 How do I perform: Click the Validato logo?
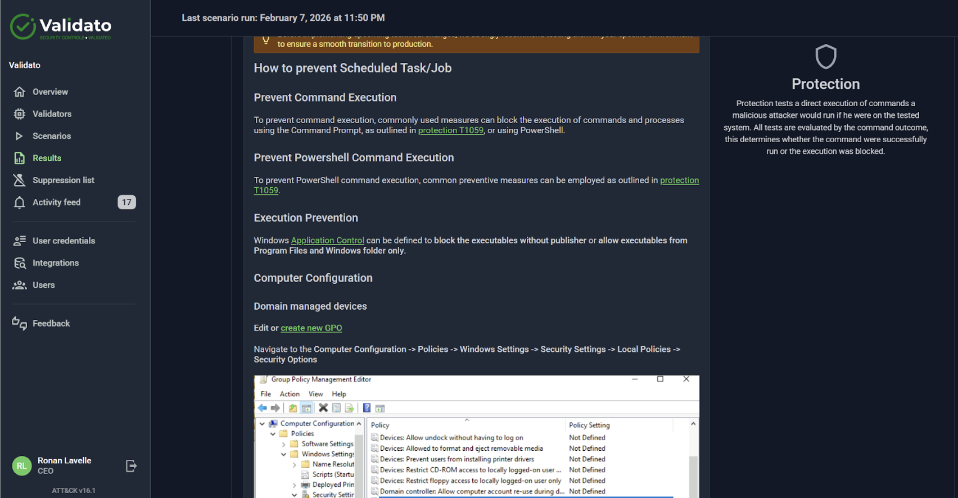click(61, 26)
